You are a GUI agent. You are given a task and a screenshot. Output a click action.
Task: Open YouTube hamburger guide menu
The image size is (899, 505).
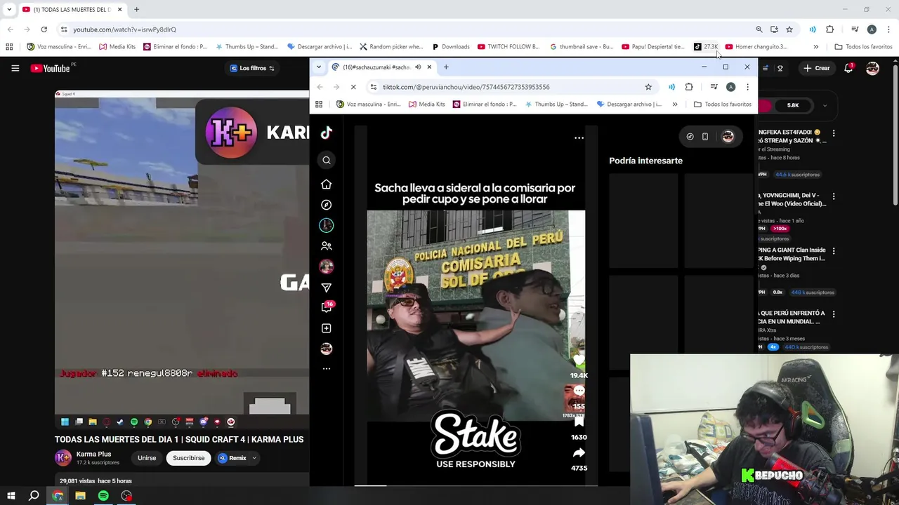point(15,68)
